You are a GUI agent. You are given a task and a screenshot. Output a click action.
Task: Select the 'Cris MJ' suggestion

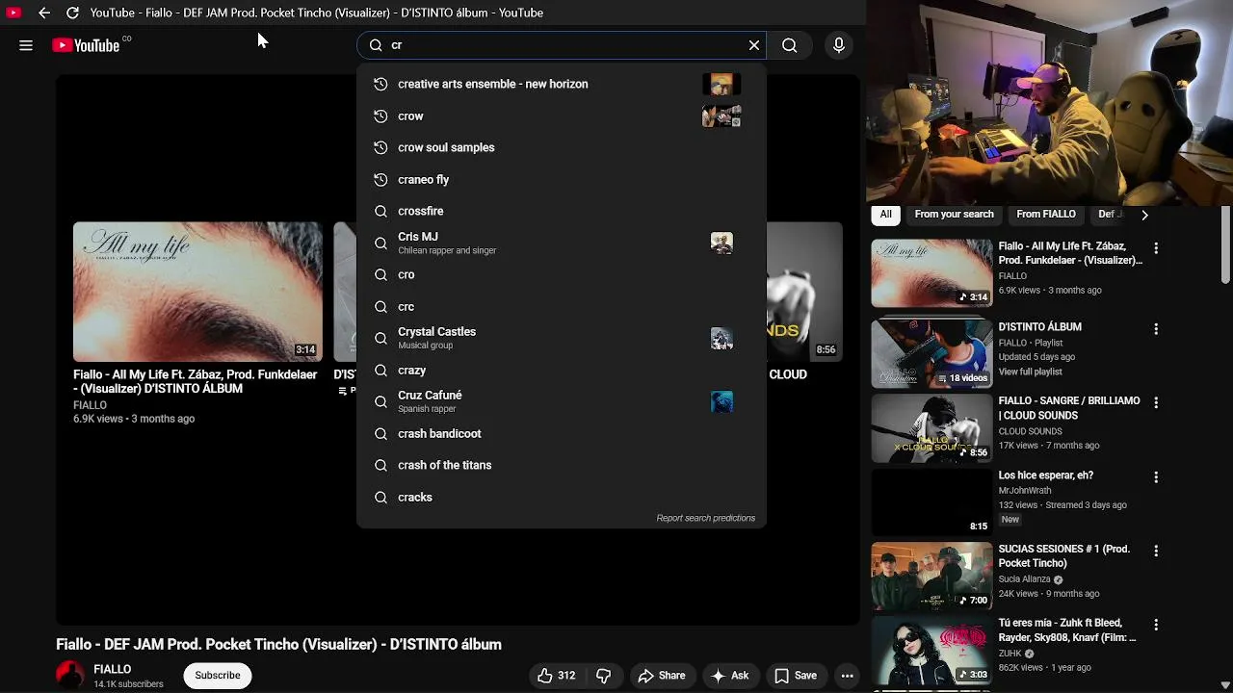pyautogui.click(x=562, y=243)
